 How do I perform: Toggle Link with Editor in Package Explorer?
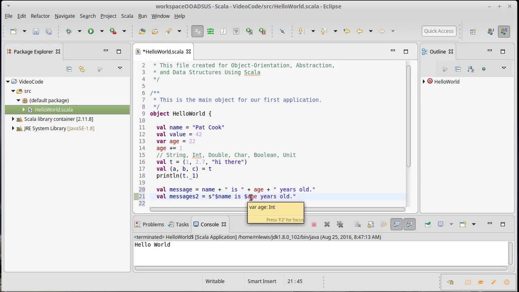coord(82,69)
